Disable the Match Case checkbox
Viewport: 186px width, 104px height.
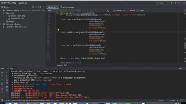114,11
